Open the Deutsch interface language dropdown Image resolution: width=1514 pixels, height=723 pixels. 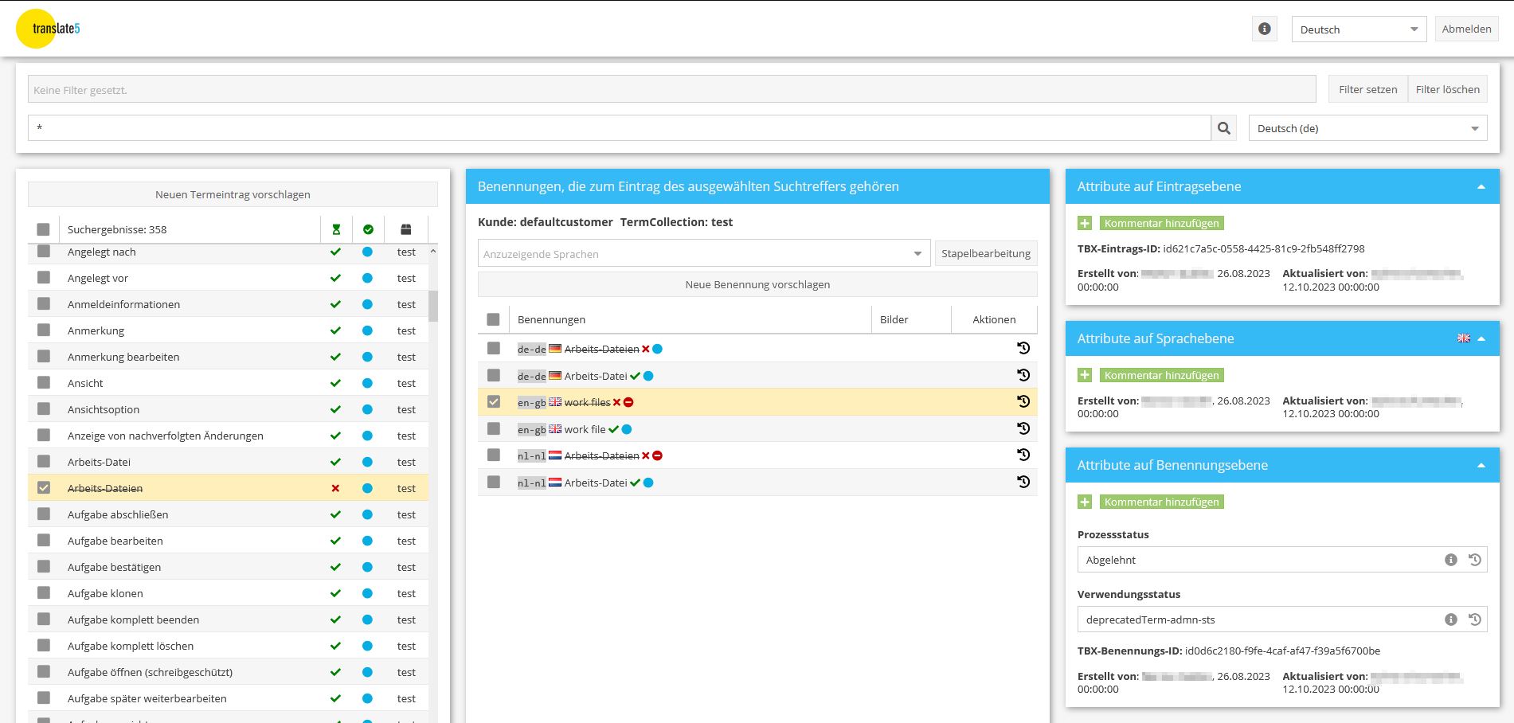coord(1359,29)
